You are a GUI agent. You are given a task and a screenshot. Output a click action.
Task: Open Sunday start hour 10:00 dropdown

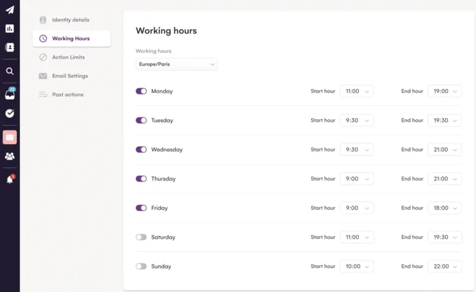(x=357, y=266)
